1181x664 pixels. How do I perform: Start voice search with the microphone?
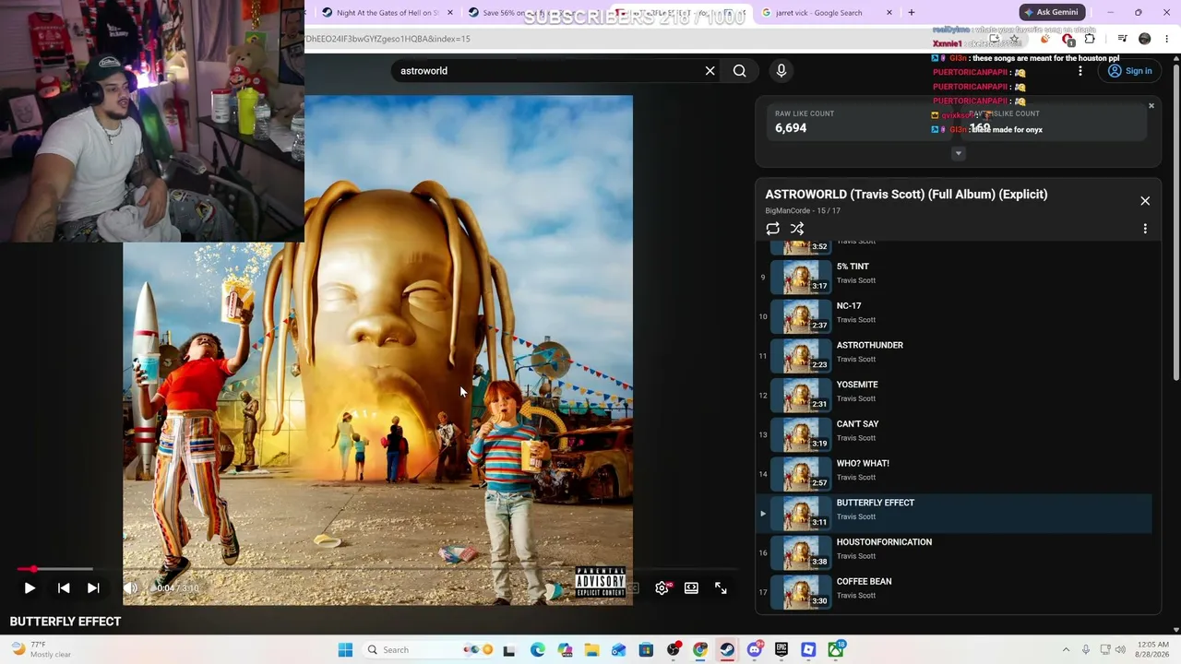point(781,70)
